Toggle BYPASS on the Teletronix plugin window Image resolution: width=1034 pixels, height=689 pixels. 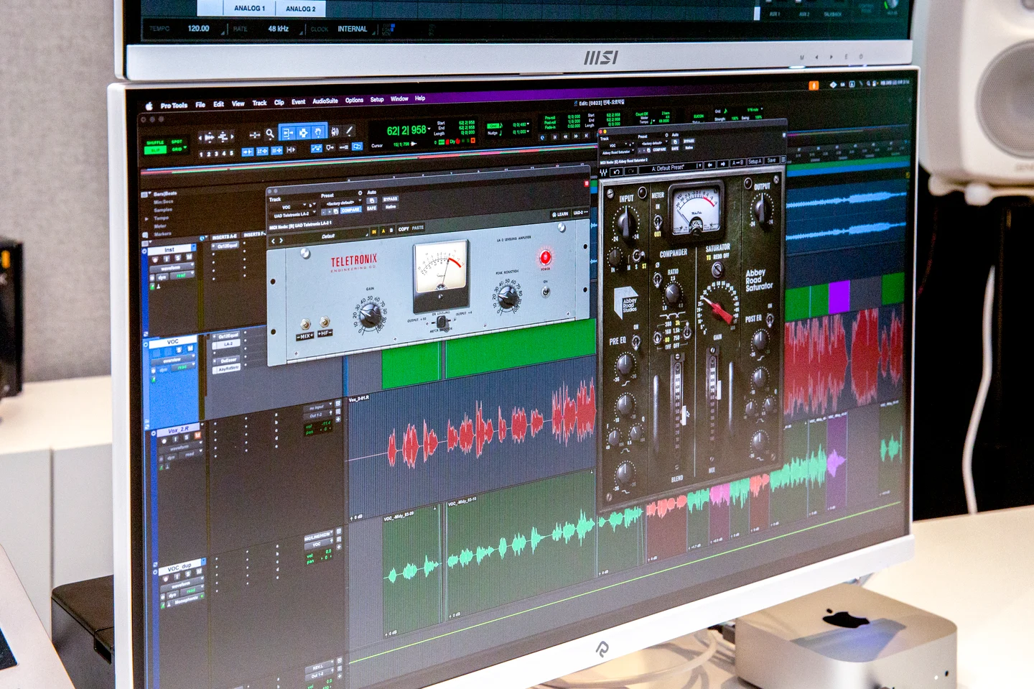point(391,199)
